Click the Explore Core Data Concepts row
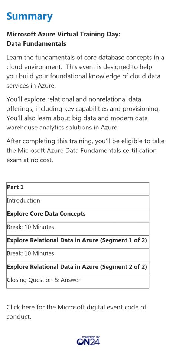The height and width of the screenshot is (361, 176). (78, 216)
